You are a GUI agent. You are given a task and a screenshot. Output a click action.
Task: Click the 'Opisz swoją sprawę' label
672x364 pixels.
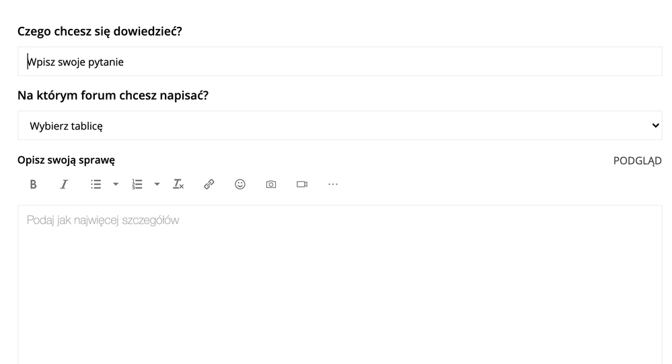66,161
